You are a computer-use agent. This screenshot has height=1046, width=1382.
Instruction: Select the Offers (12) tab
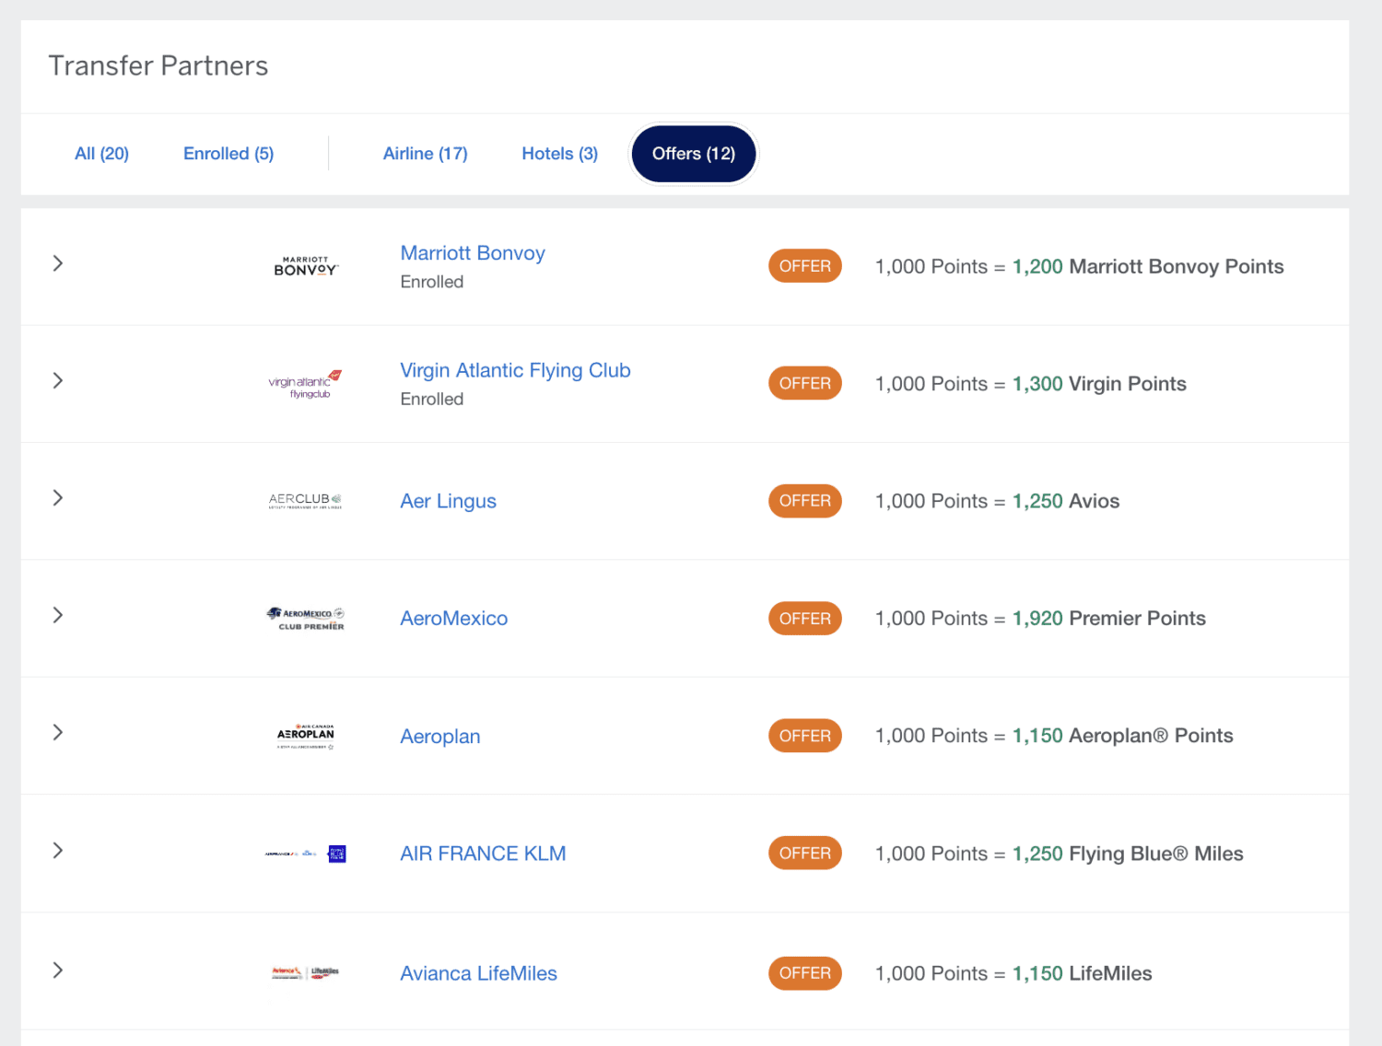(x=694, y=154)
